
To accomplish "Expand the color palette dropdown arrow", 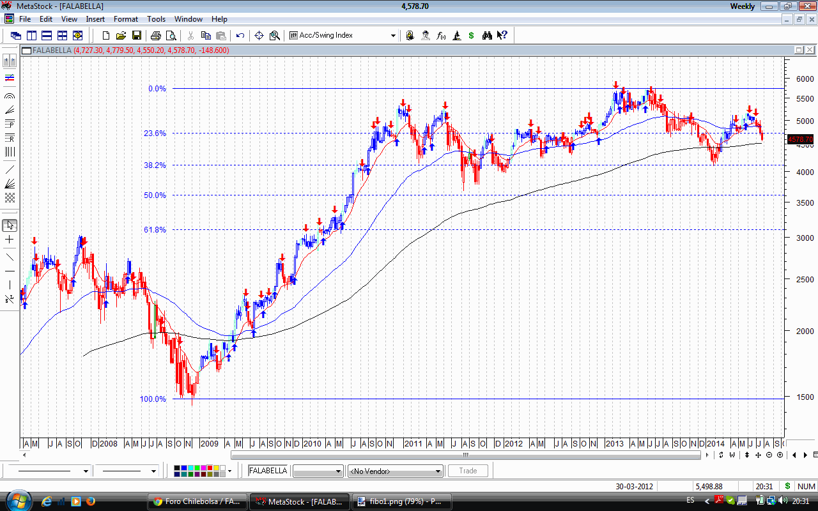I will coord(229,471).
